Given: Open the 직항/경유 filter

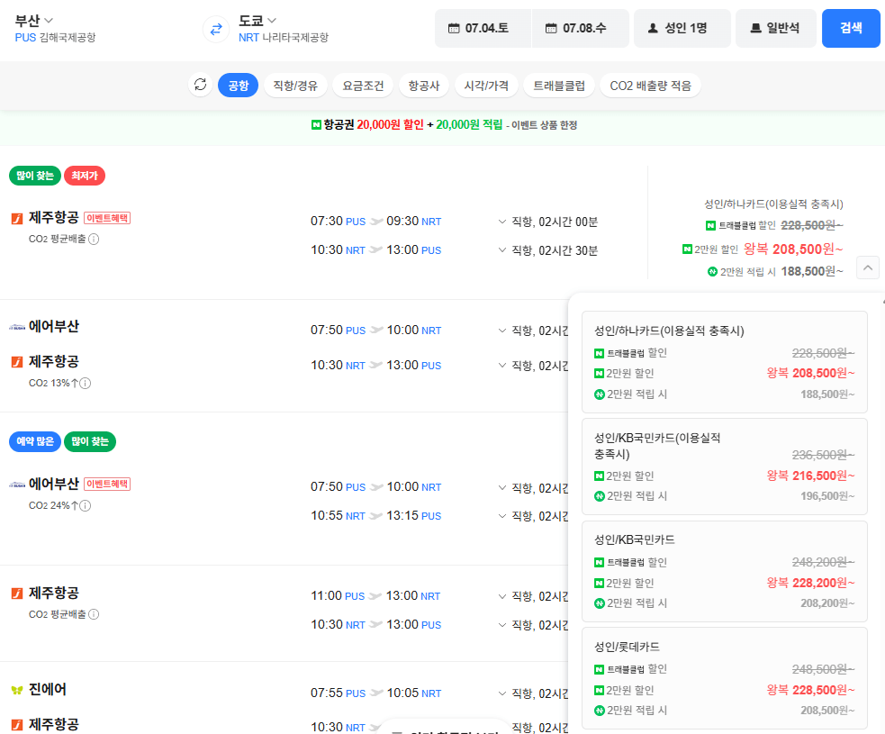Looking at the screenshot, I should 295,86.
